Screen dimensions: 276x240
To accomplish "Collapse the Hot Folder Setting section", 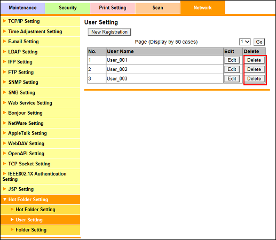I will coord(41,199).
